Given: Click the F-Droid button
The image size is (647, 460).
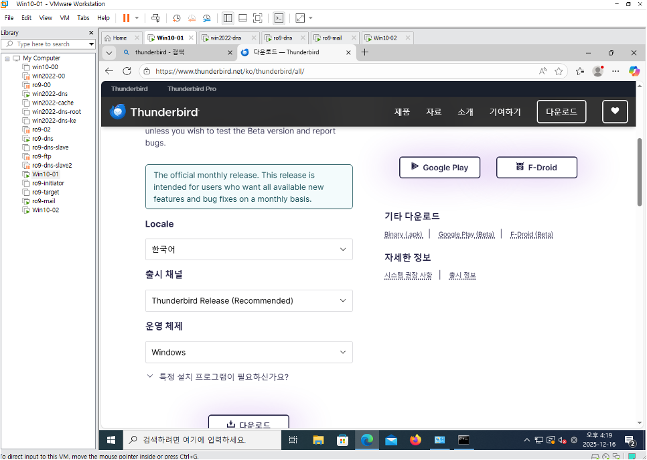Looking at the screenshot, I should coord(536,167).
